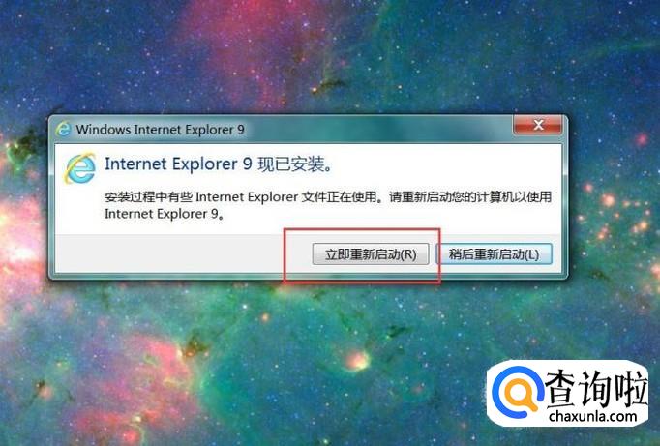Choose 稍后重新启动(L) to restart later
660x446 pixels.
494,254
